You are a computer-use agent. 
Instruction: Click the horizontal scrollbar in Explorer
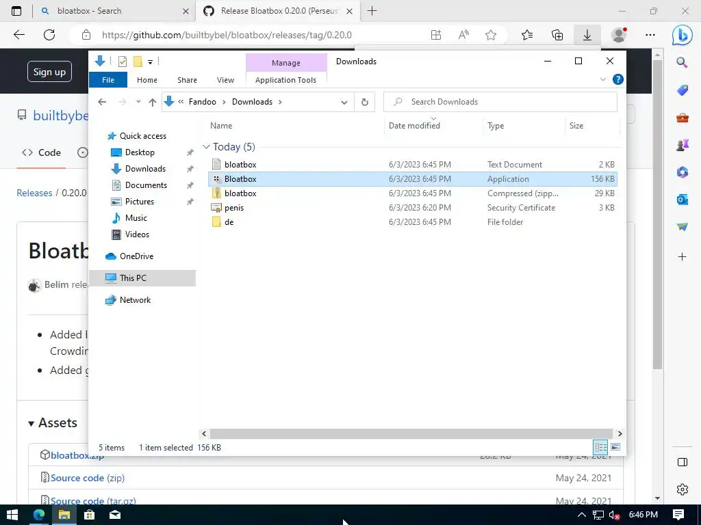coord(411,433)
